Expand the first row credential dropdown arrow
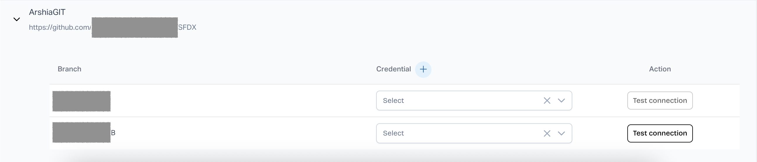757x162 pixels. pyautogui.click(x=561, y=101)
